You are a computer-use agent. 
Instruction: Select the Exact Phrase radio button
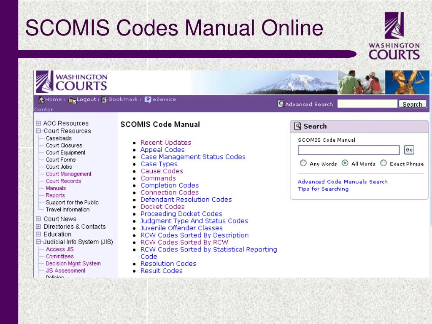[383, 163]
